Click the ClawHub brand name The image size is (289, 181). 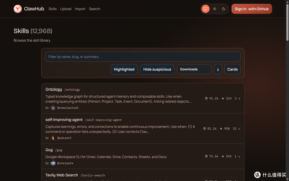coord(34,9)
